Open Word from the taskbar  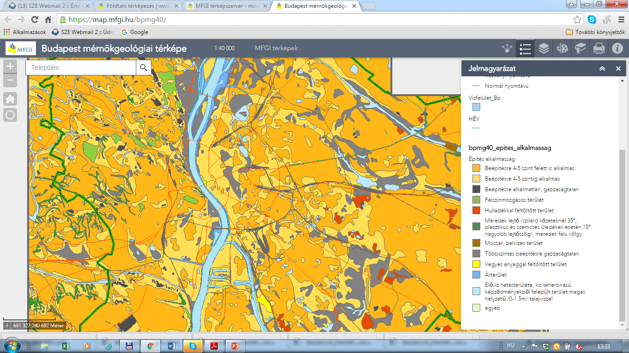click(x=172, y=346)
